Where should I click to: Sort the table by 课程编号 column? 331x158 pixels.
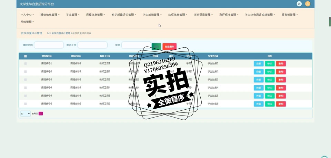click(x=47, y=56)
